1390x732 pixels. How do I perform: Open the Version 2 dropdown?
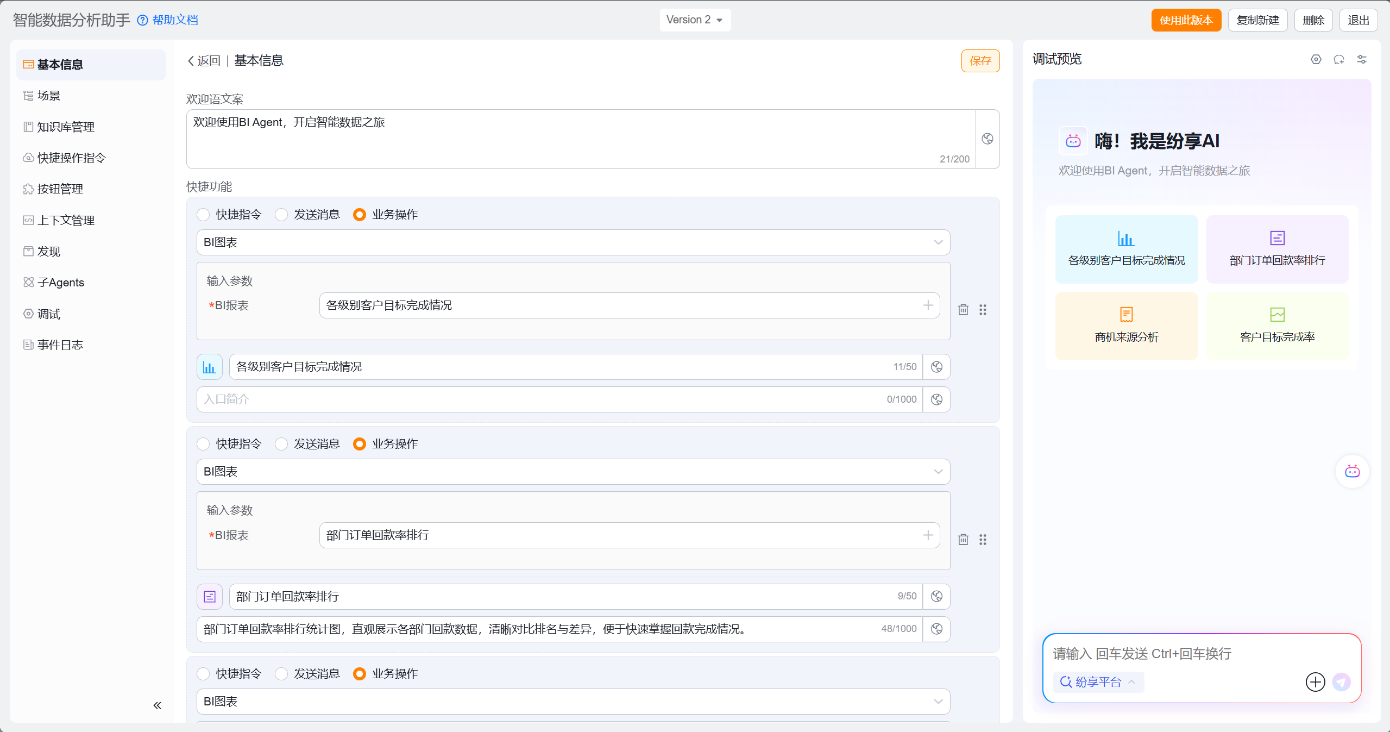pyautogui.click(x=695, y=20)
